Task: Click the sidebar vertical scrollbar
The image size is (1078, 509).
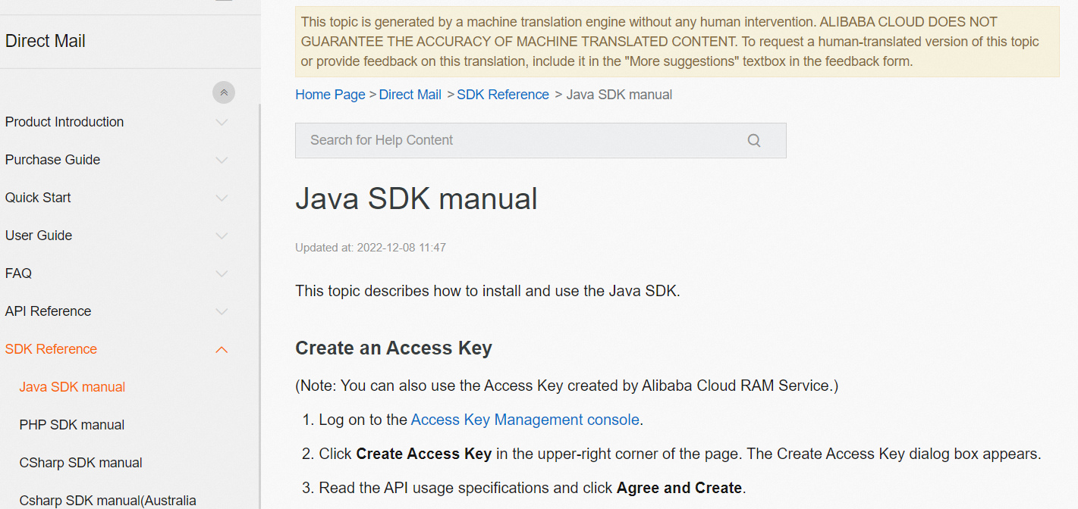Action: point(259,303)
